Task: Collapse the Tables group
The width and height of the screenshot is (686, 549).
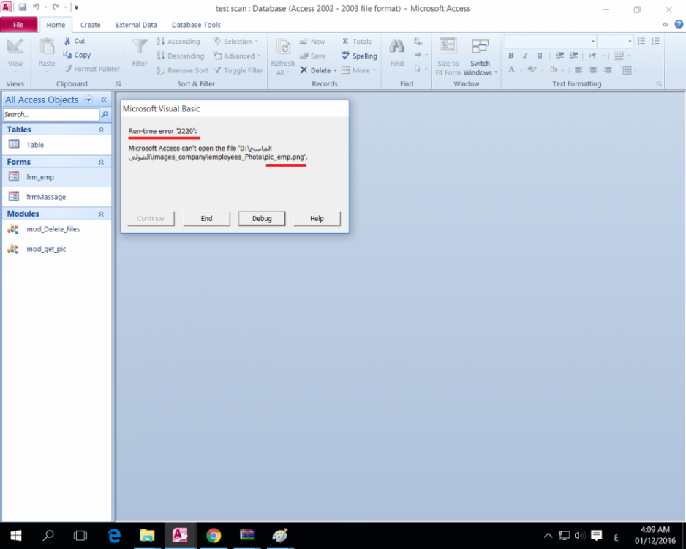Action: pyautogui.click(x=101, y=130)
